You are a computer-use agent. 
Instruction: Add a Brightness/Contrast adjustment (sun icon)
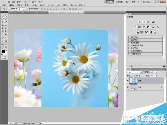pos(140,22)
